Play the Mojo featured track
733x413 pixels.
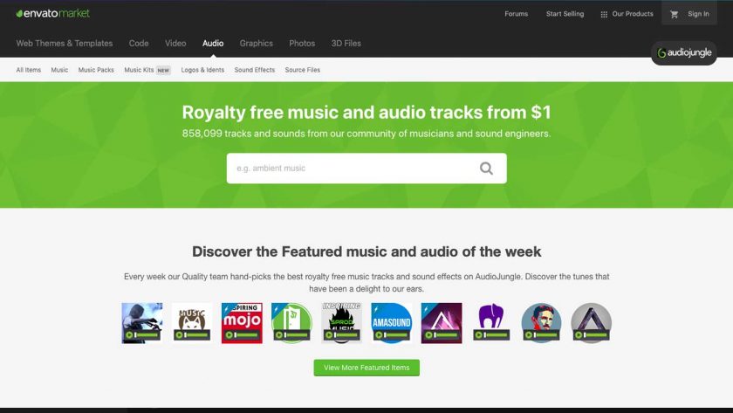[229, 335]
